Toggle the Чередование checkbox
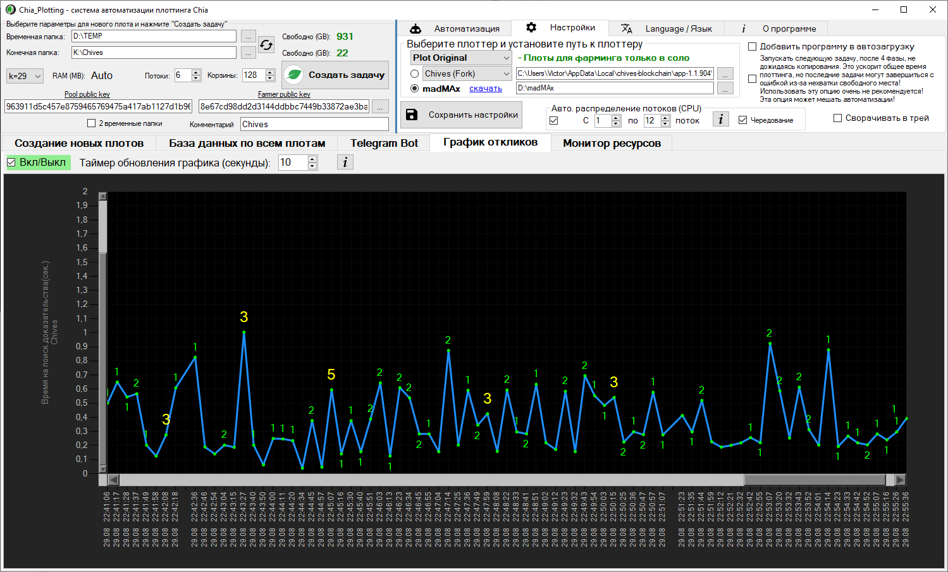The height and width of the screenshot is (572, 948). 743,120
